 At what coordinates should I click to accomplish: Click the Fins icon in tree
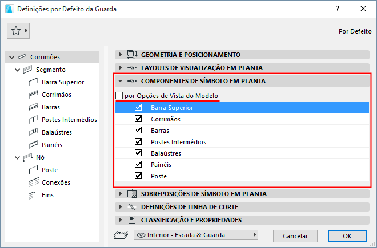(x=33, y=195)
